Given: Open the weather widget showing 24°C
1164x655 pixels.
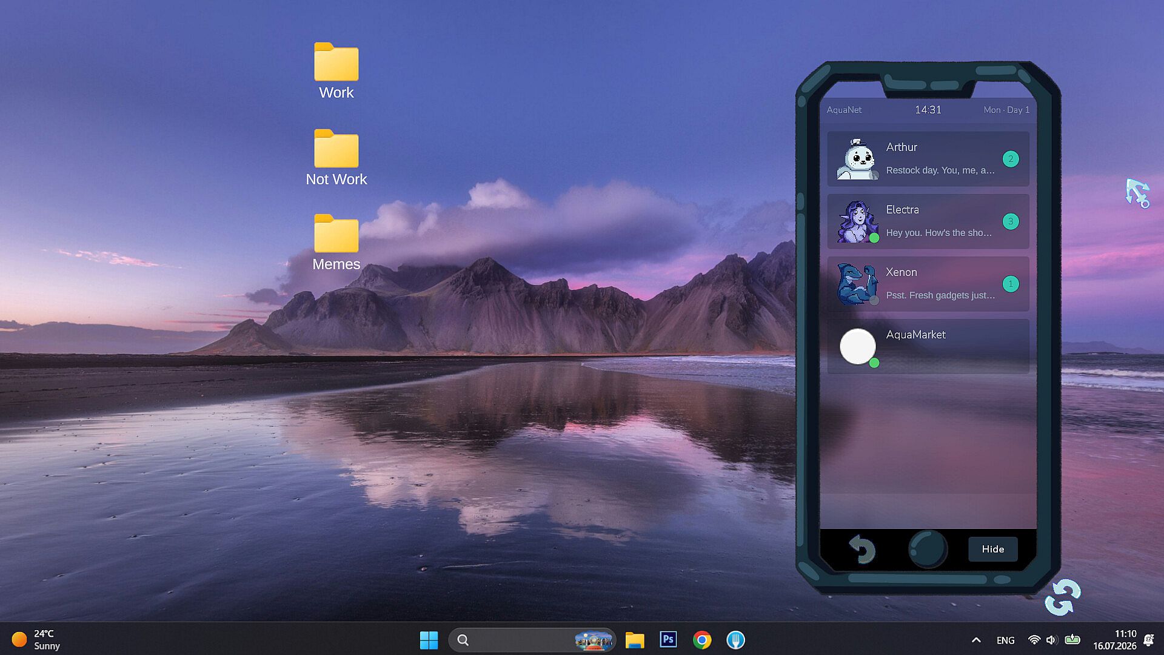Looking at the screenshot, I should 36,640.
